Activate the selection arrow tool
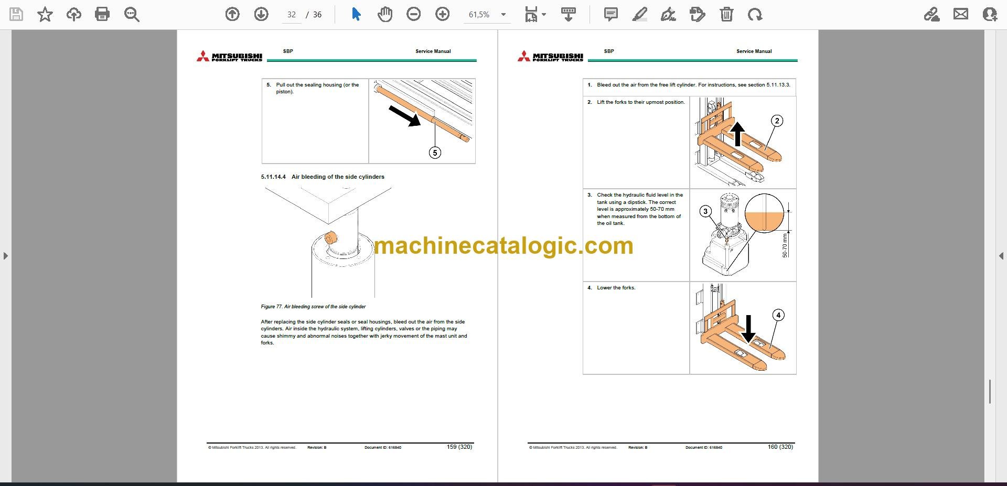The height and width of the screenshot is (486, 1007). (x=356, y=14)
